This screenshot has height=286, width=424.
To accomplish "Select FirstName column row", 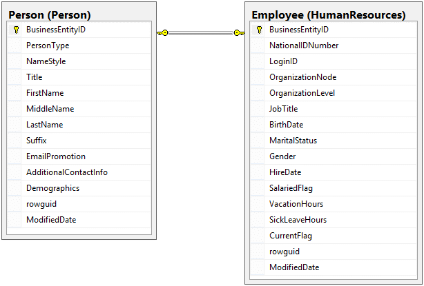I will [x=45, y=93].
